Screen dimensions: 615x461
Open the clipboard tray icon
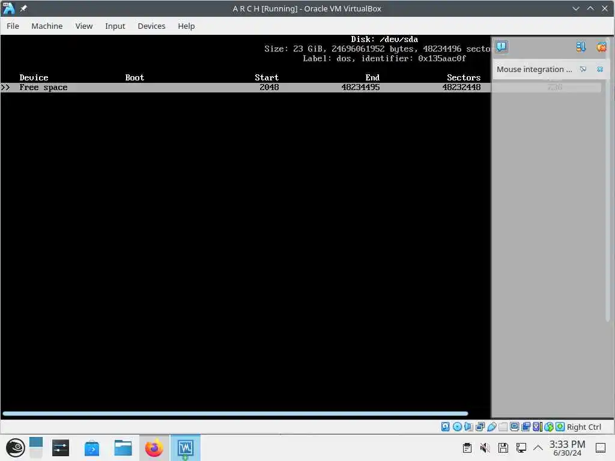click(x=467, y=448)
